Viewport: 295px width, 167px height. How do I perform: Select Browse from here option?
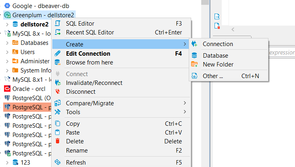122,62
